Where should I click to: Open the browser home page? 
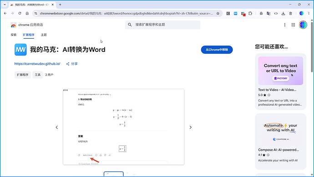[27, 13]
